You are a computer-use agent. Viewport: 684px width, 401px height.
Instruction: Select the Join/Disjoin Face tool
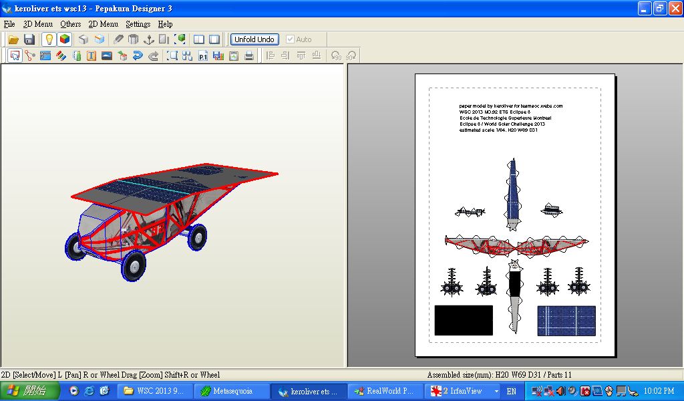click(30, 56)
